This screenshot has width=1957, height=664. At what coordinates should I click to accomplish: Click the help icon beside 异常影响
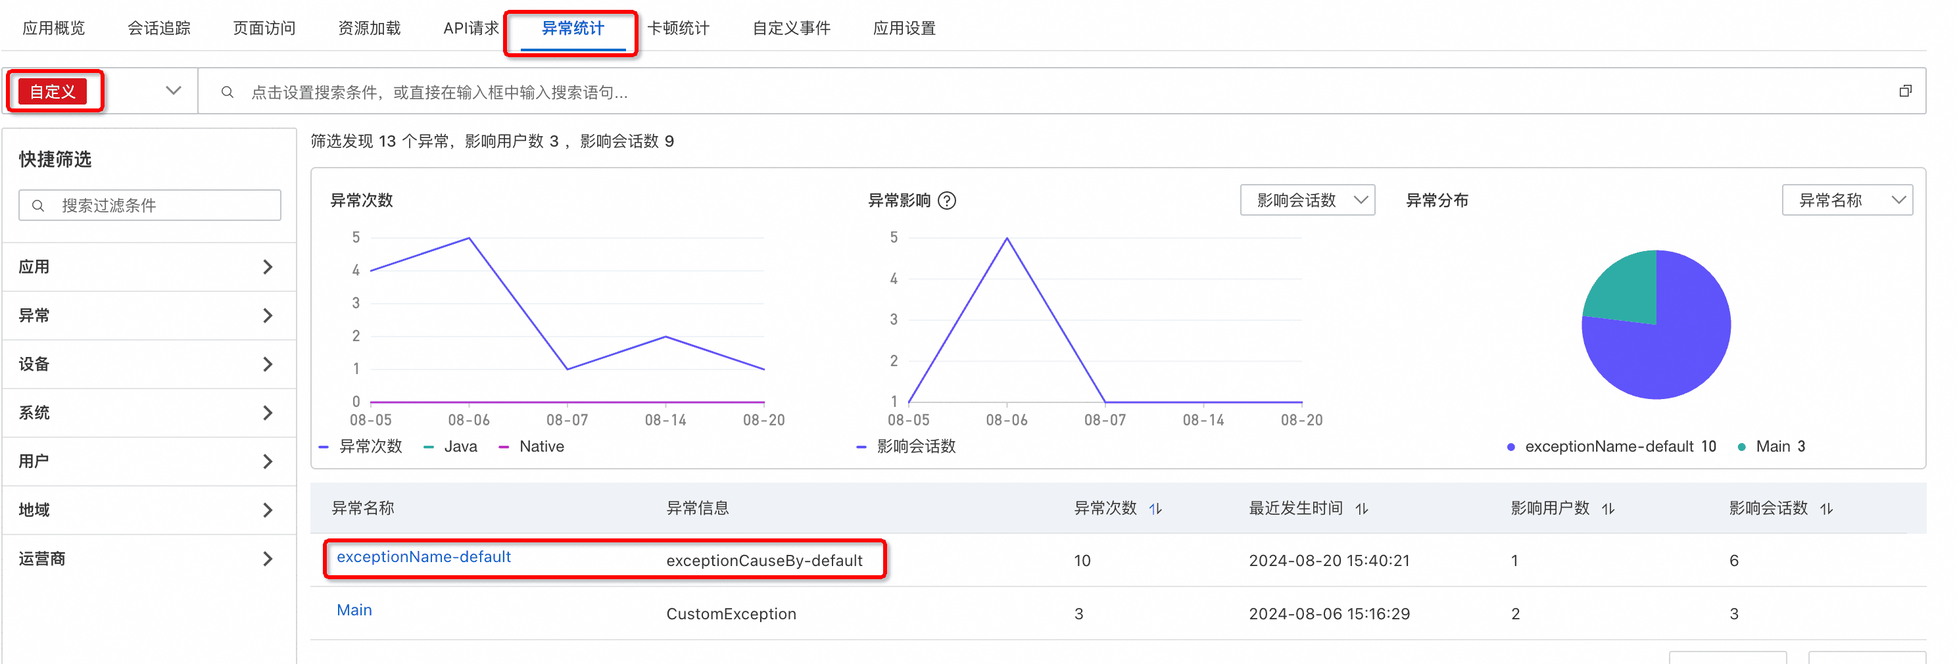click(x=946, y=201)
